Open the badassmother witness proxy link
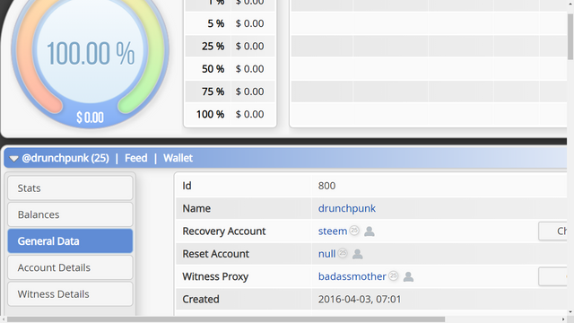The width and height of the screenshot is (574, 323). click(352, 276)
